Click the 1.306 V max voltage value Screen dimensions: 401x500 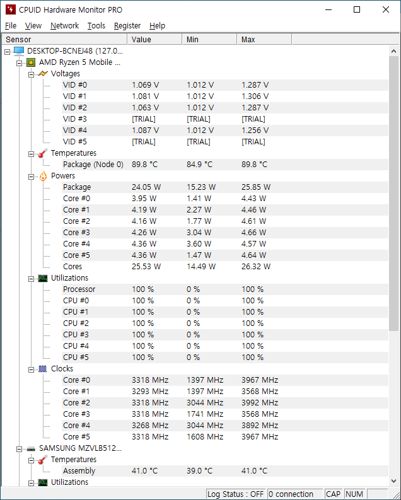[x=255, y=96]
